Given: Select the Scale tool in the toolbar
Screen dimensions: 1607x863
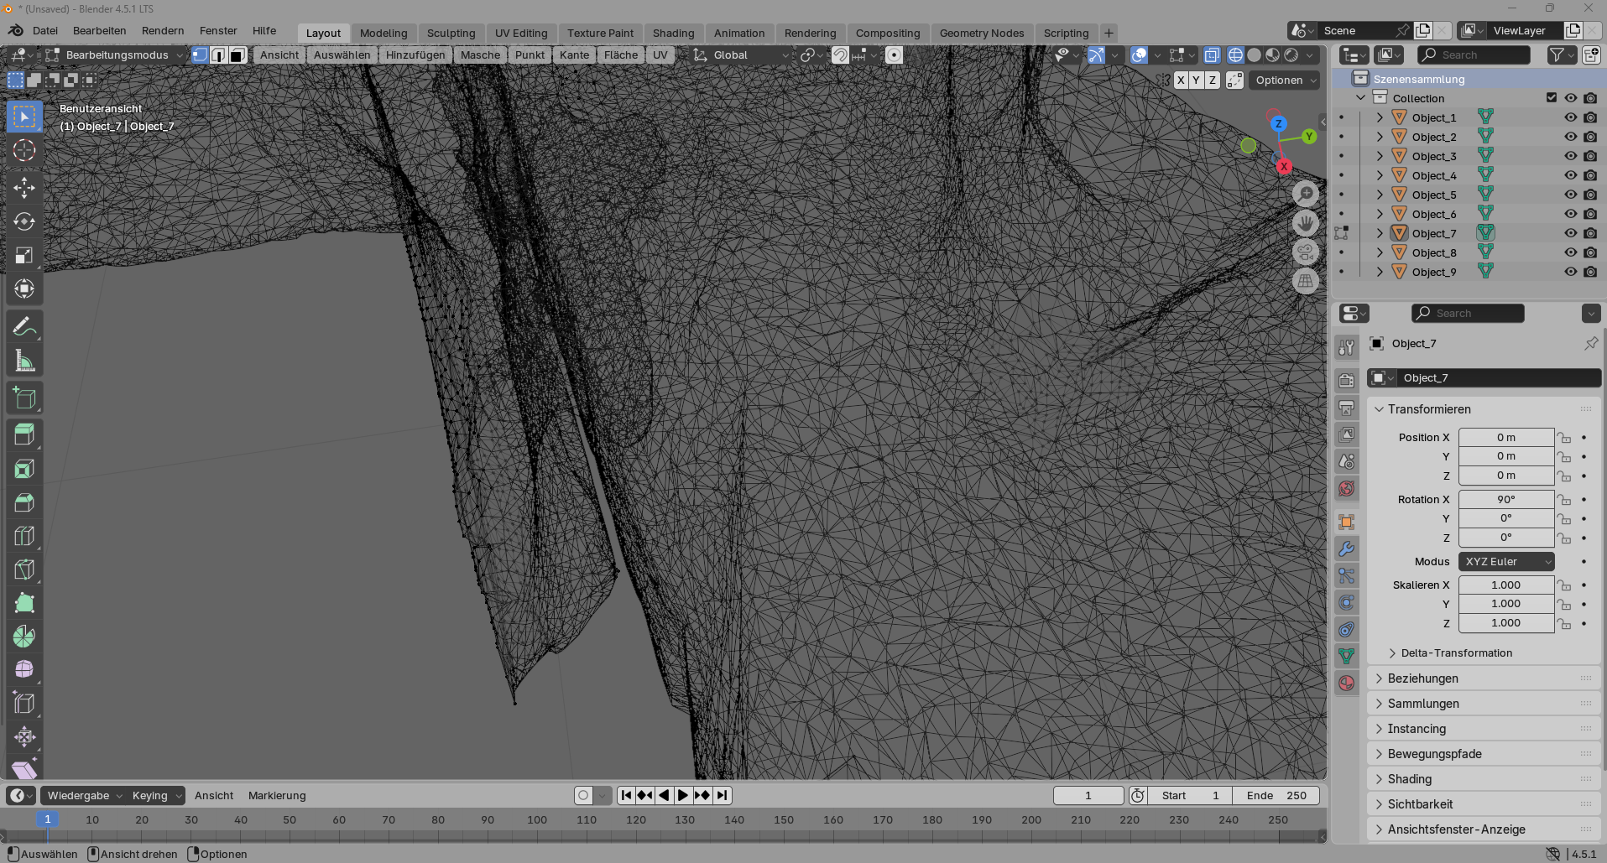Looking at the screenshot, I should (24, 255).
